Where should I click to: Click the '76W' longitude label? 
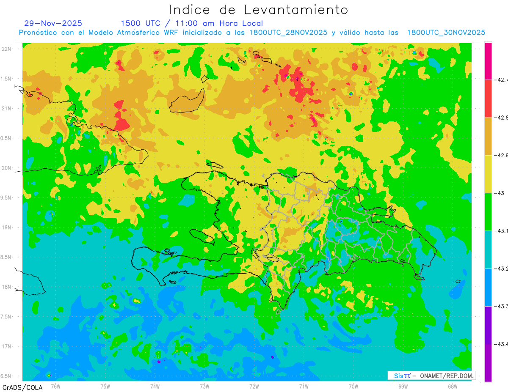(x=55, y=387)
